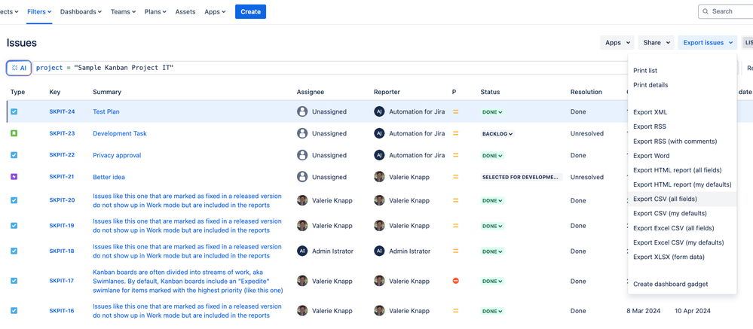Click the story type icon for SKPIT-23

tap(14, 133)
